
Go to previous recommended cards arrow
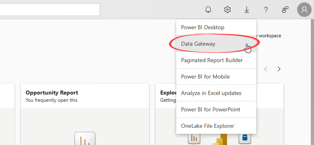coord(266,69)
